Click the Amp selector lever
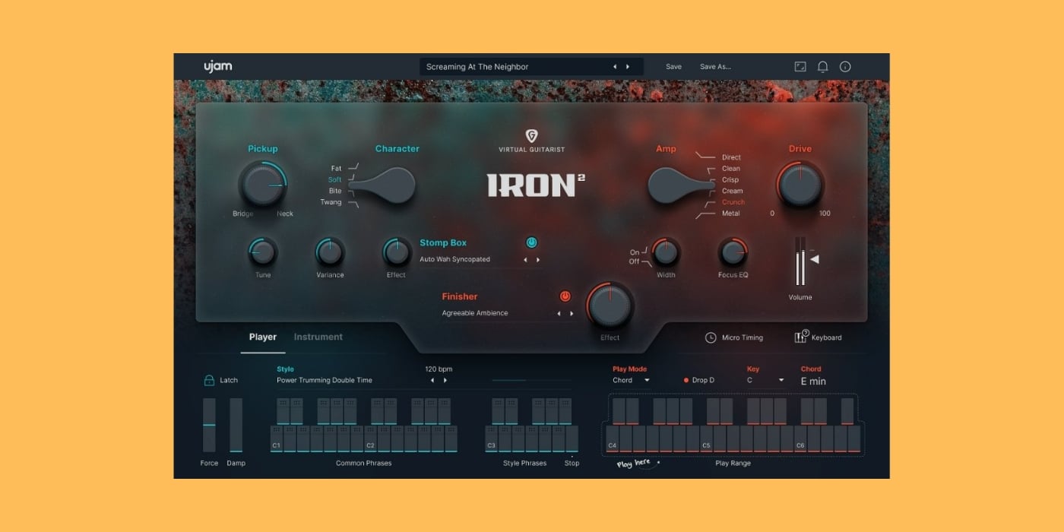Screen dimensions: 1064x532 pyautogui.click(x=682, y=185)
